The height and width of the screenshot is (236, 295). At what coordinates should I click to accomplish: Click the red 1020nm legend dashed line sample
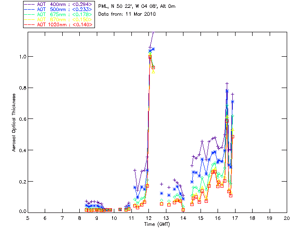click(29, 24)
